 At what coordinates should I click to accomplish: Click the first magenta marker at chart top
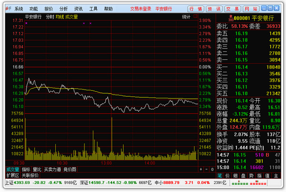coord(26,23)
